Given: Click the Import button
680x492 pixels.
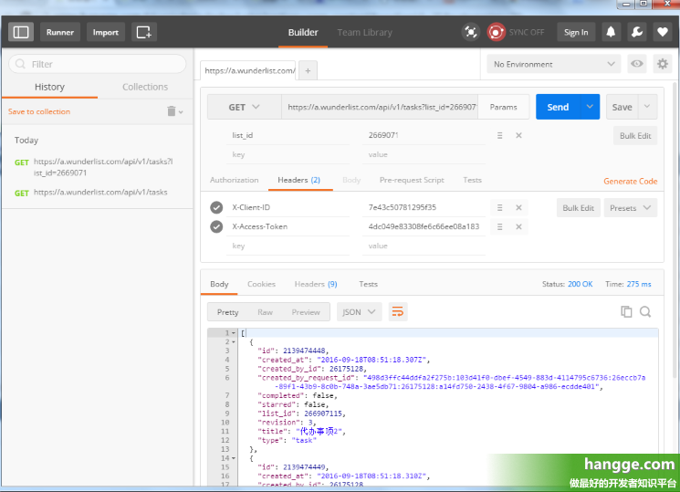Looking at the screenshot, I should point(105,32).
